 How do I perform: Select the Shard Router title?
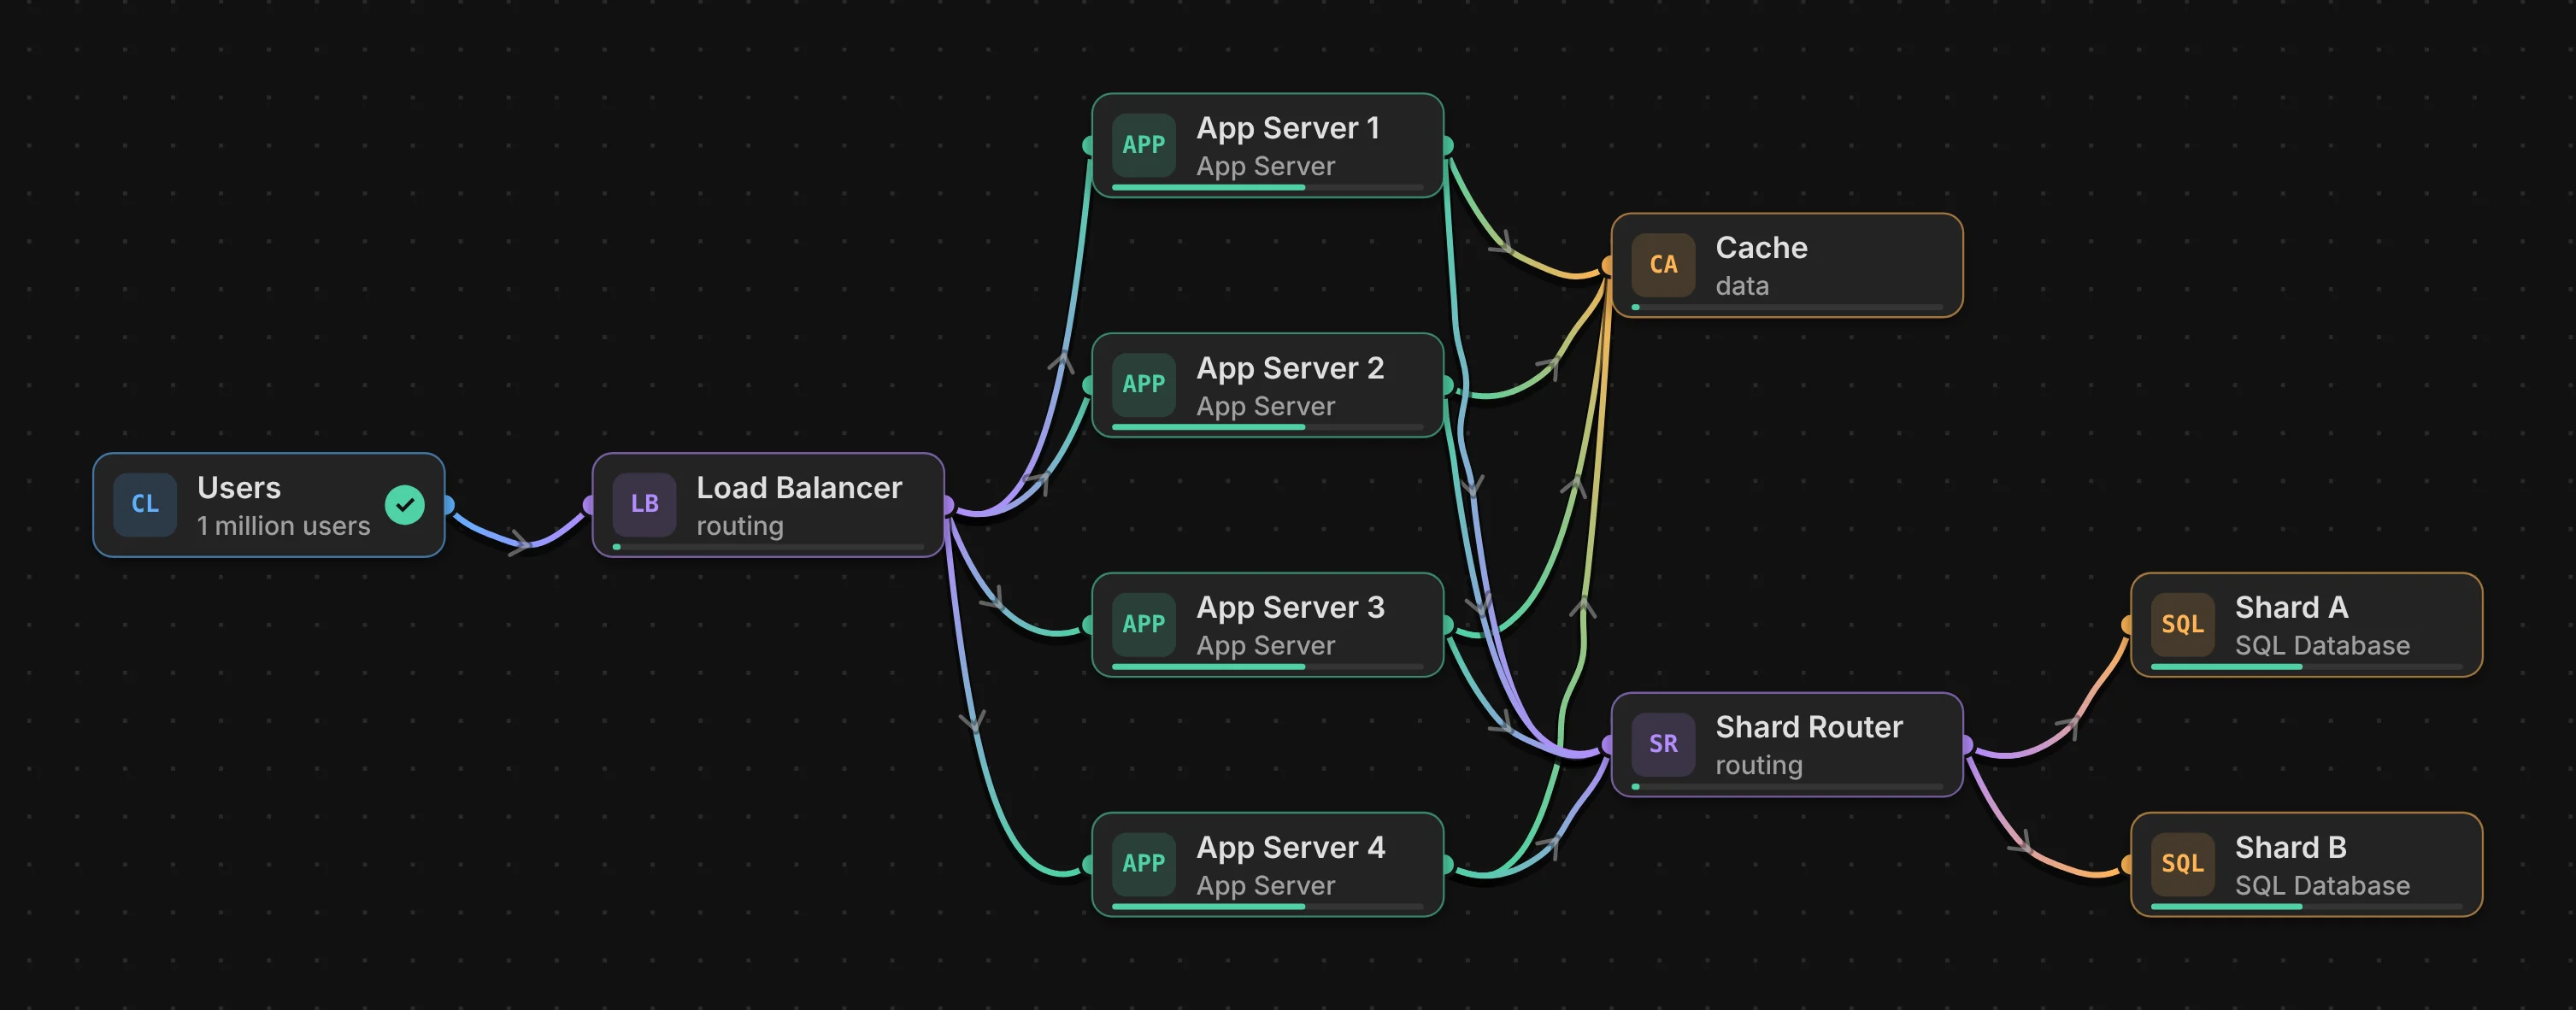1809,727
